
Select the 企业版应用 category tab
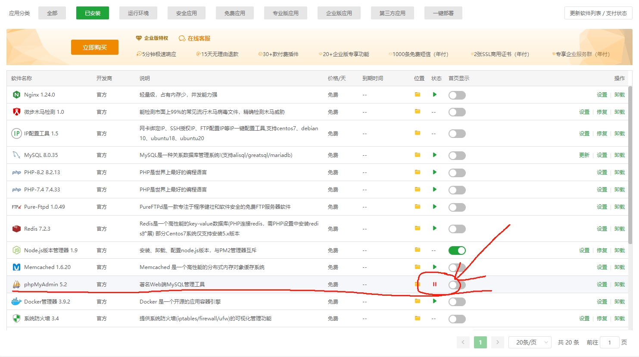coord(339,13)
